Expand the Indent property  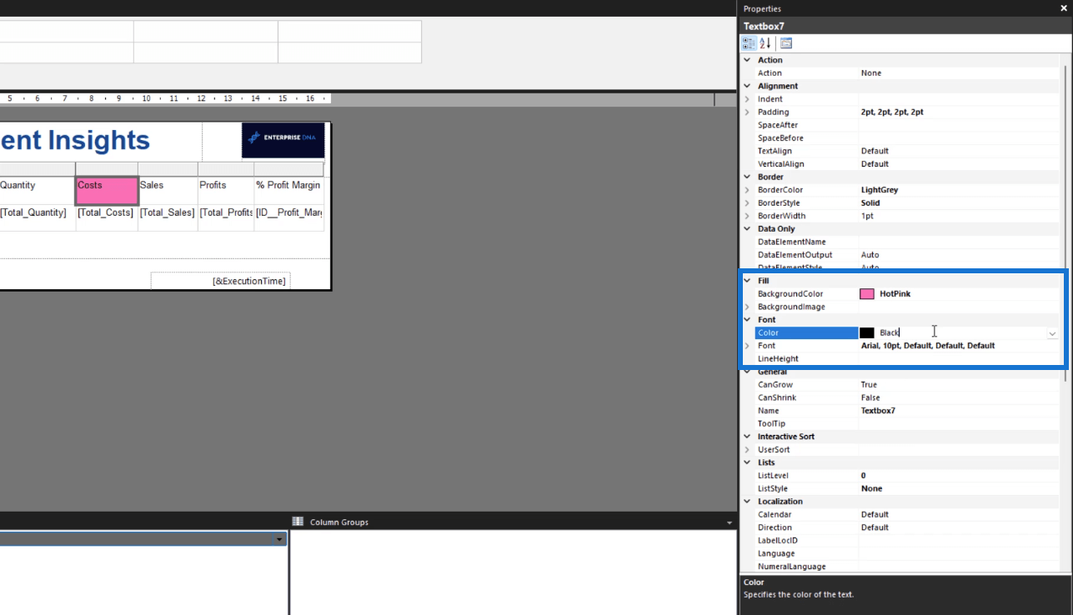[747, 99]
